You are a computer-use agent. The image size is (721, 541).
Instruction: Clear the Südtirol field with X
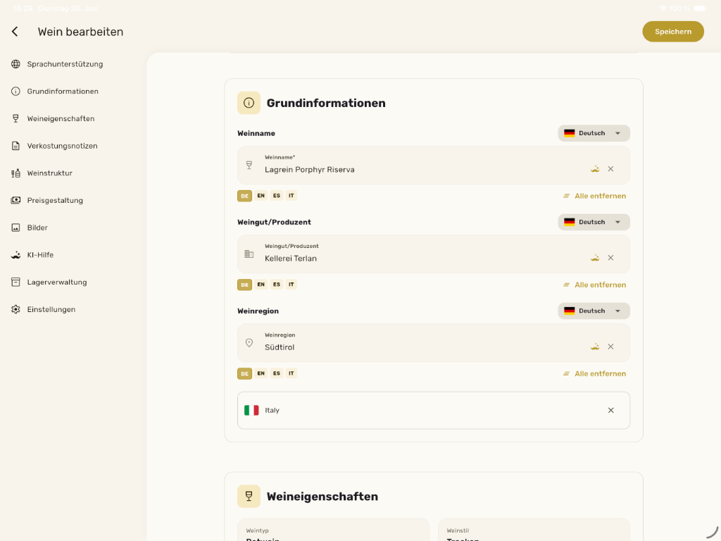point(610,347)
